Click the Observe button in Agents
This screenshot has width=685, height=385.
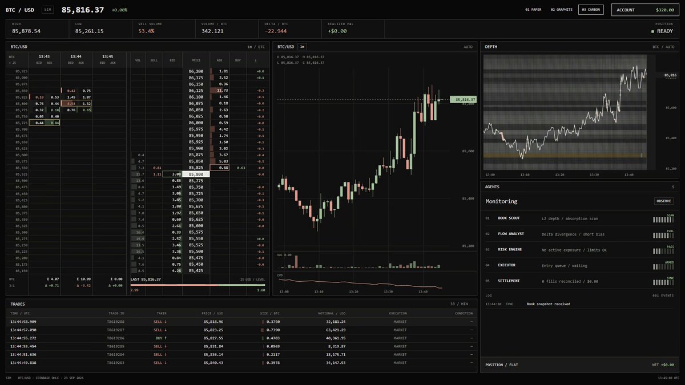click(x=664, y=201)
